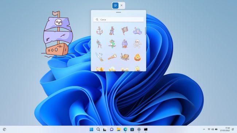The image size is (237, 133).
Task: Select the treasure chest sticker
Action: pyautogui.click(x=125, y=57)
